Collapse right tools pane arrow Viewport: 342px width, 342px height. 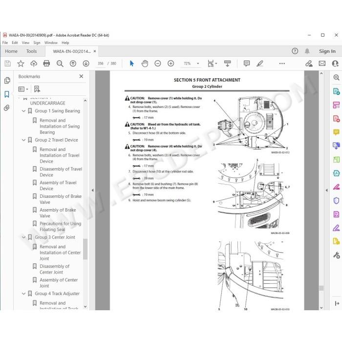click(326, 190)
